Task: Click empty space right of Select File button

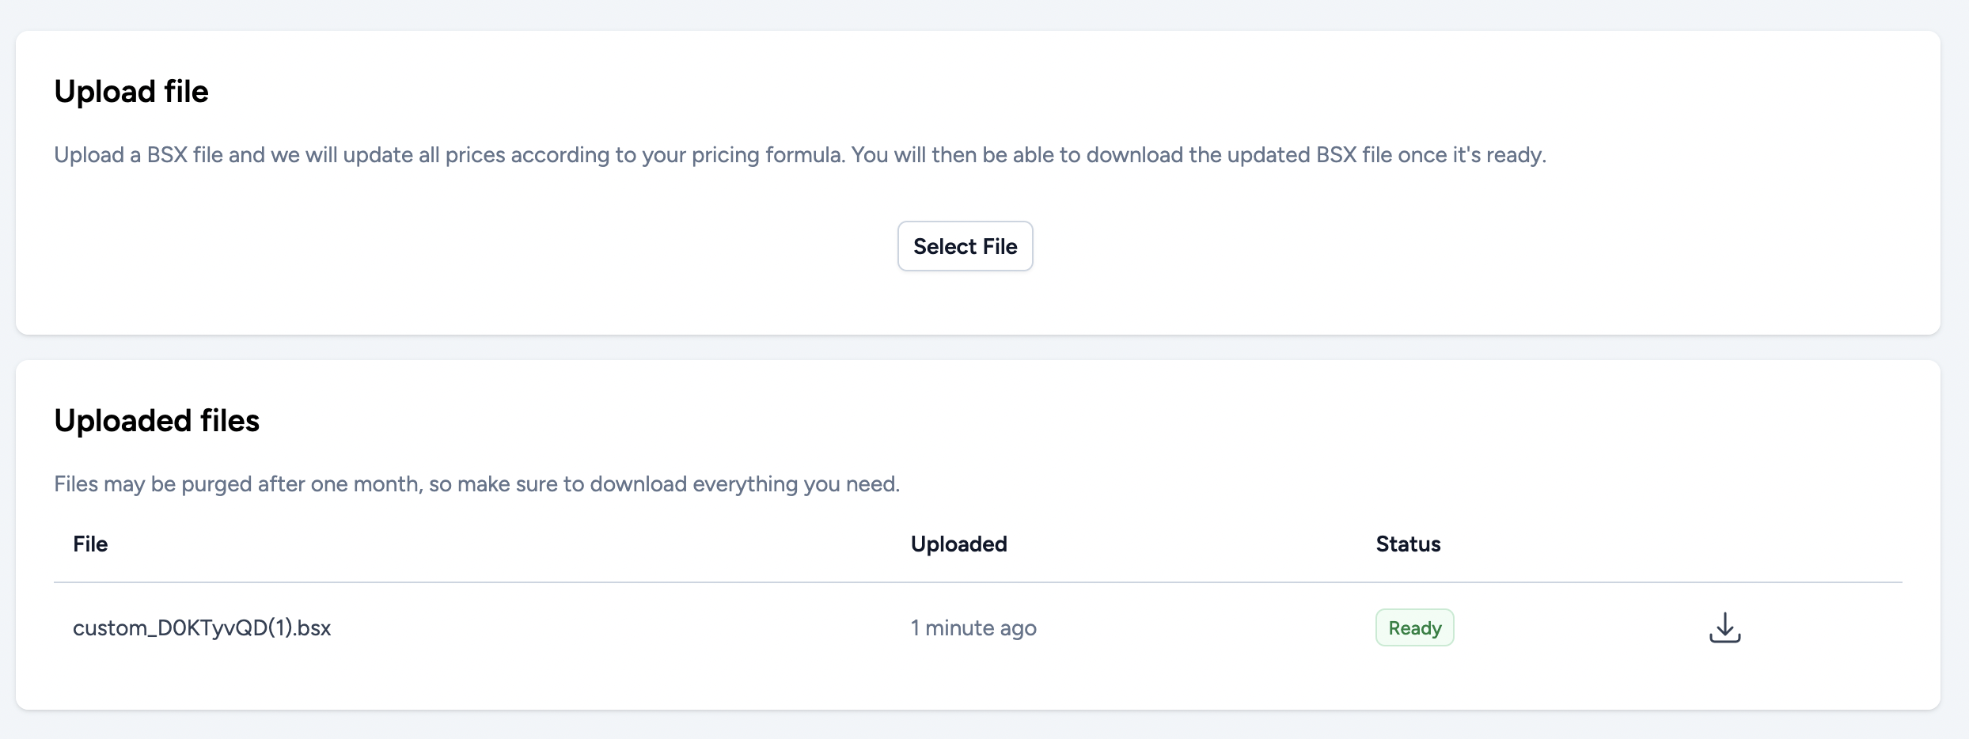Action: (1464, 246)
